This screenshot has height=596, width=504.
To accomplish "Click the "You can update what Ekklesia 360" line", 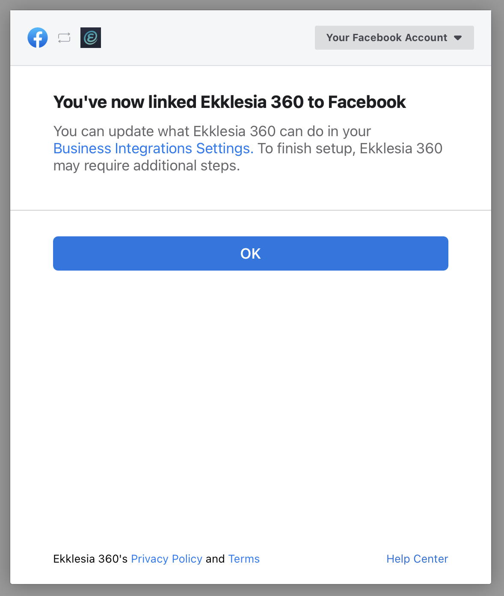I will coord(212,131).
